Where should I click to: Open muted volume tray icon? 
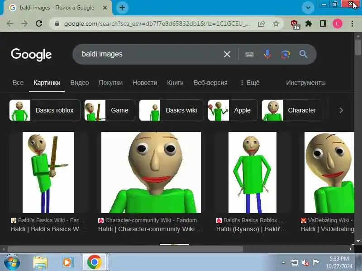[305, 263]
